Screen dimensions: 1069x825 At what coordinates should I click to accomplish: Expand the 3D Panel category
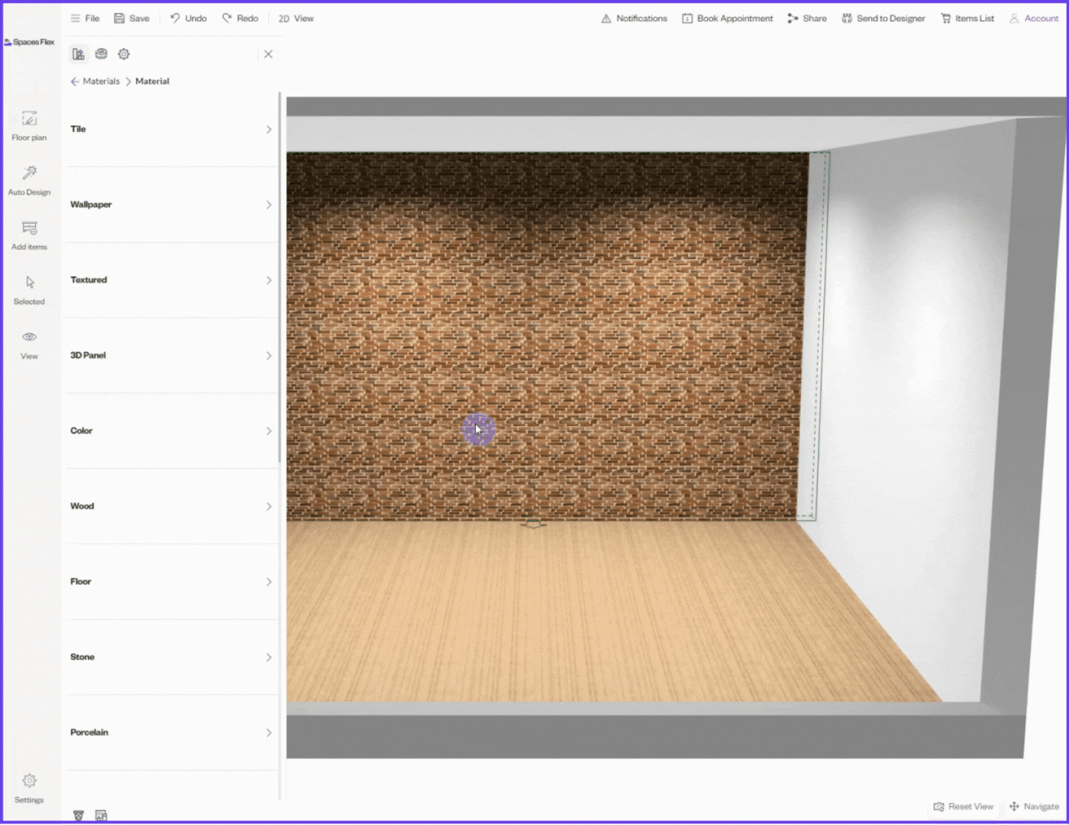click(x=170, y=356)
